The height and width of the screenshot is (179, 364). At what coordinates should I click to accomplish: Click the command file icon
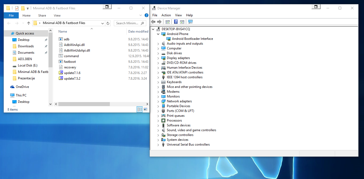coord(61,56)
